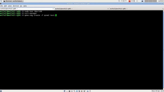Image resolution: width=164 pixels, height=92 pixels.
Task: Launch the mail envelope dock icon
Action: coord(67,91)
